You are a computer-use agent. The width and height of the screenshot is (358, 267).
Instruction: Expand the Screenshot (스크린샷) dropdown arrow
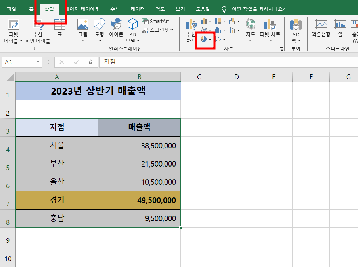[172, 30]
